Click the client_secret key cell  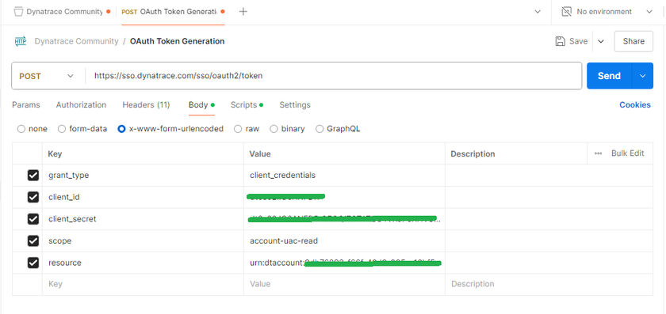[x=143, y=219]
